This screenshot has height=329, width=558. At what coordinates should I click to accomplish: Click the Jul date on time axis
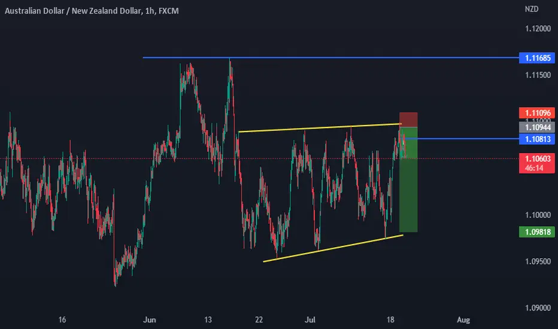pyautogui.click(x=310, y=320)
